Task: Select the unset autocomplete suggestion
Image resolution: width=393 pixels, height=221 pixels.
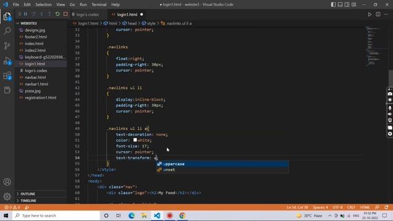Action: (222, 170)
